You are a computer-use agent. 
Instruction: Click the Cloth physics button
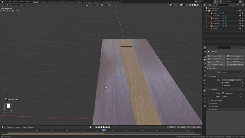[216, 62]
